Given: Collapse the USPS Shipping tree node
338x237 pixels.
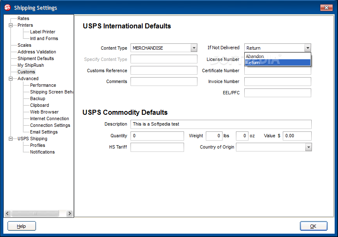Looking at the screenshot, I should tap(10, 139).
